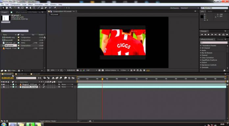
Task: Click the Project panel search field
Action: 15,31
